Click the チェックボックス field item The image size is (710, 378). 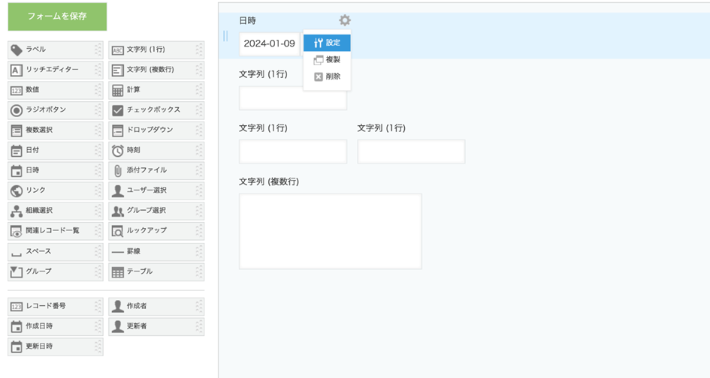click(156, 110)
